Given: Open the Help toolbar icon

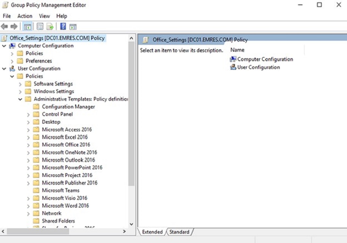Looking at the screenshot, I should click(63, 27).
